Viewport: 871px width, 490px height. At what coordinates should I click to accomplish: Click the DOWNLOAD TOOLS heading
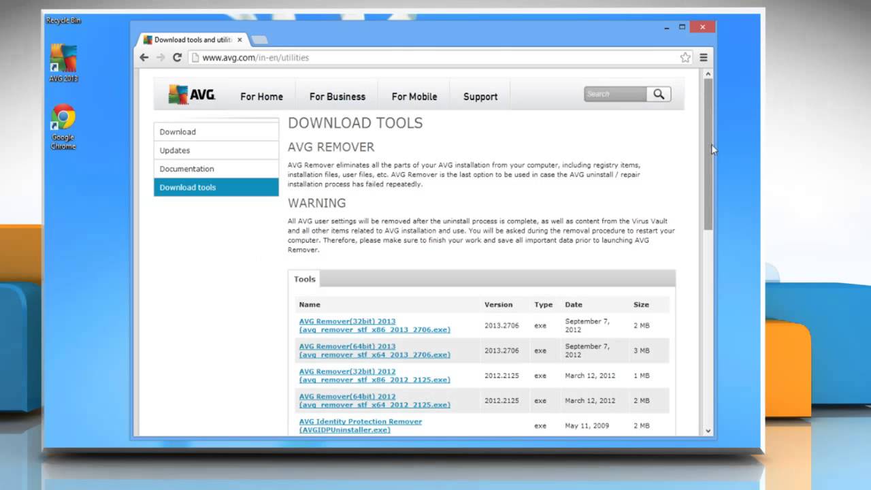[x=355, y=123]
